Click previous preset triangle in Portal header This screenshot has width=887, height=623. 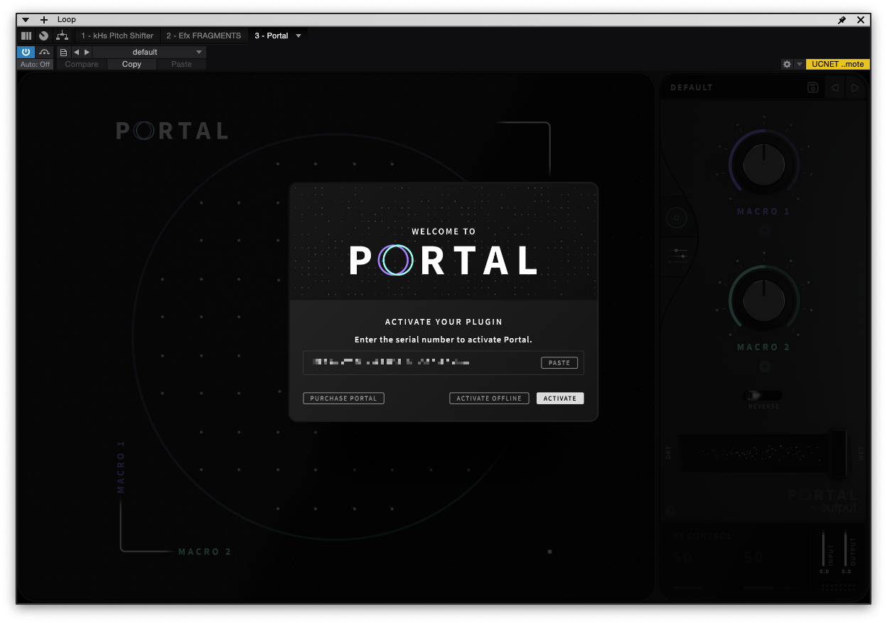(x=835, y=87)
